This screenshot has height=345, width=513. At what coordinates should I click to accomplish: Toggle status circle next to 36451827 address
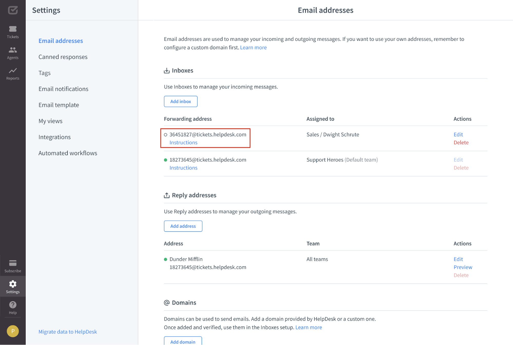pyautogui.click(x=166, y=134)
